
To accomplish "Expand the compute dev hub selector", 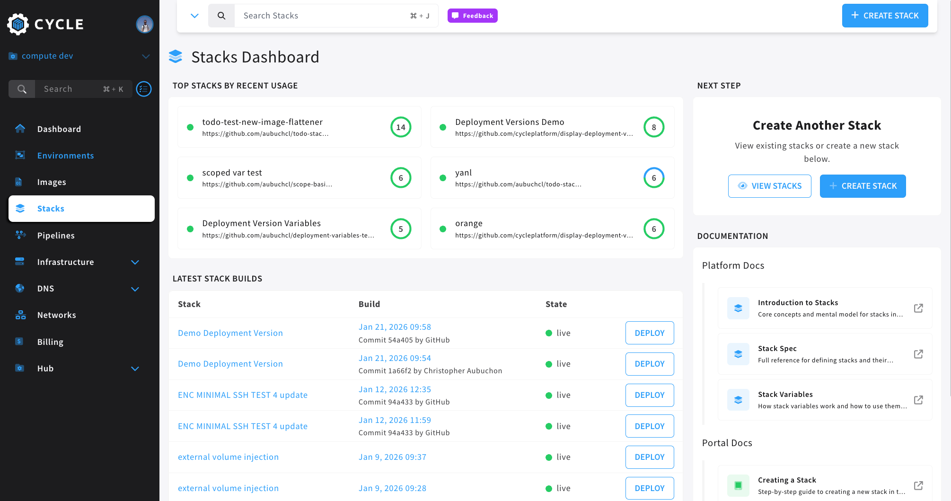I will pos(146,56).
